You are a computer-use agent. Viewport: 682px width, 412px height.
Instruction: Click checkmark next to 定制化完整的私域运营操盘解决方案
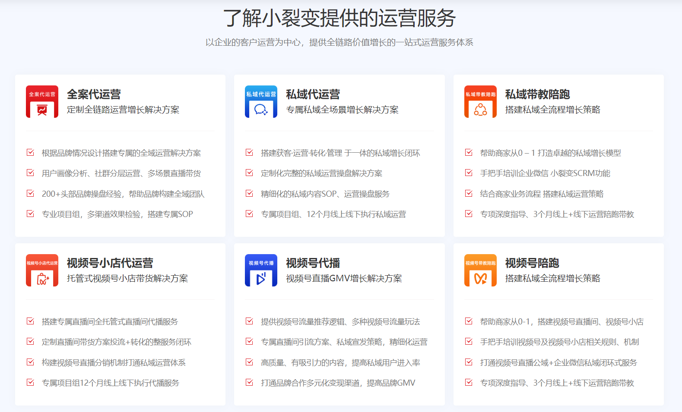249,173
